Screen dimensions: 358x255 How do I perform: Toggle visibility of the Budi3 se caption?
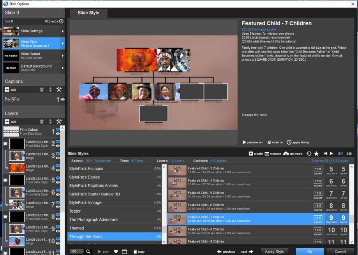pos(62,99)
